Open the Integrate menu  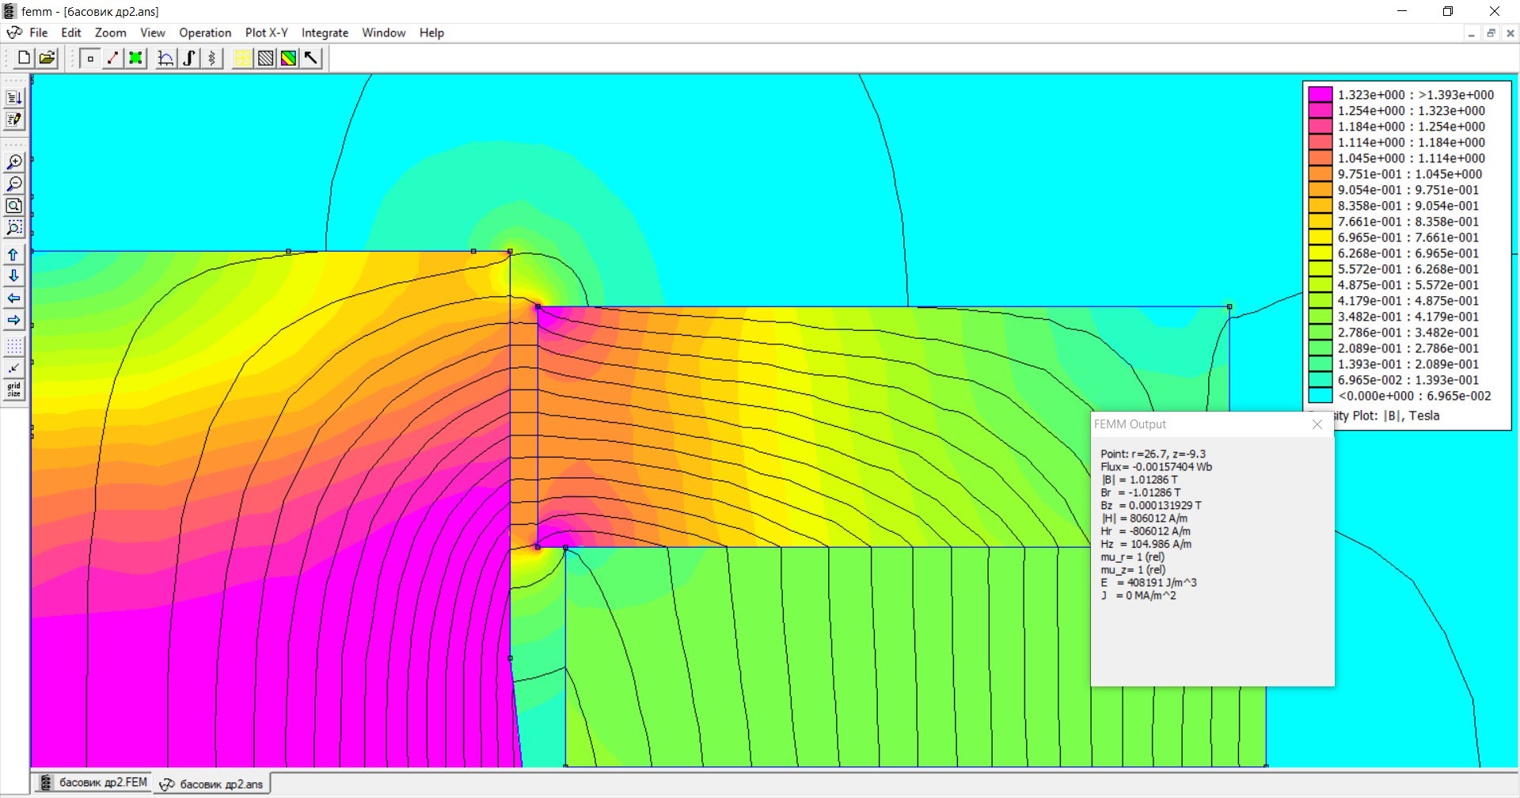(x=325, y=32)
